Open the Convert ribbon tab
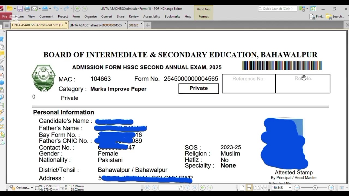This screenshot has height=196, width=349. 107,16
